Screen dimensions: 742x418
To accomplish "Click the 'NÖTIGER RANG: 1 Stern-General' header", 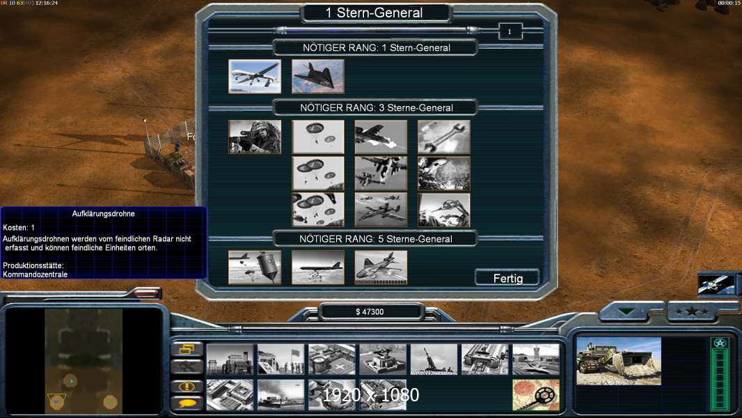I will click(376, 48).
